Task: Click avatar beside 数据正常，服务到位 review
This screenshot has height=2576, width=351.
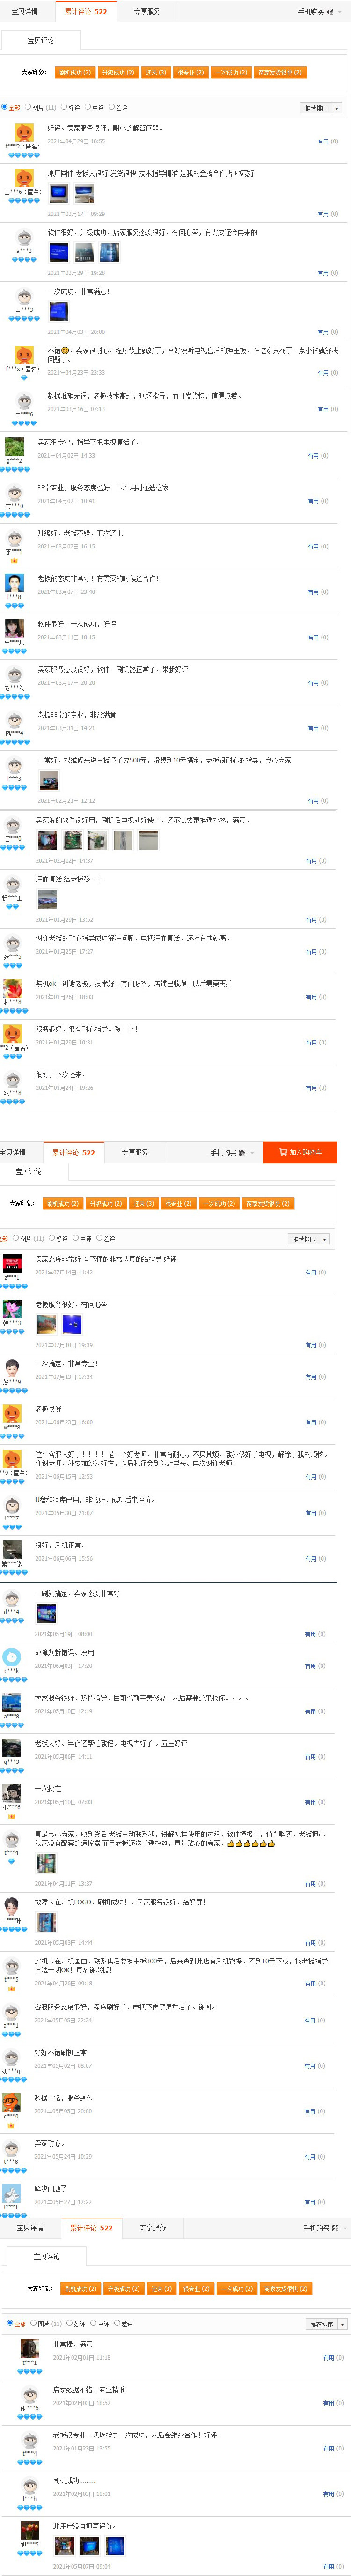Action: coord(12,2102)
